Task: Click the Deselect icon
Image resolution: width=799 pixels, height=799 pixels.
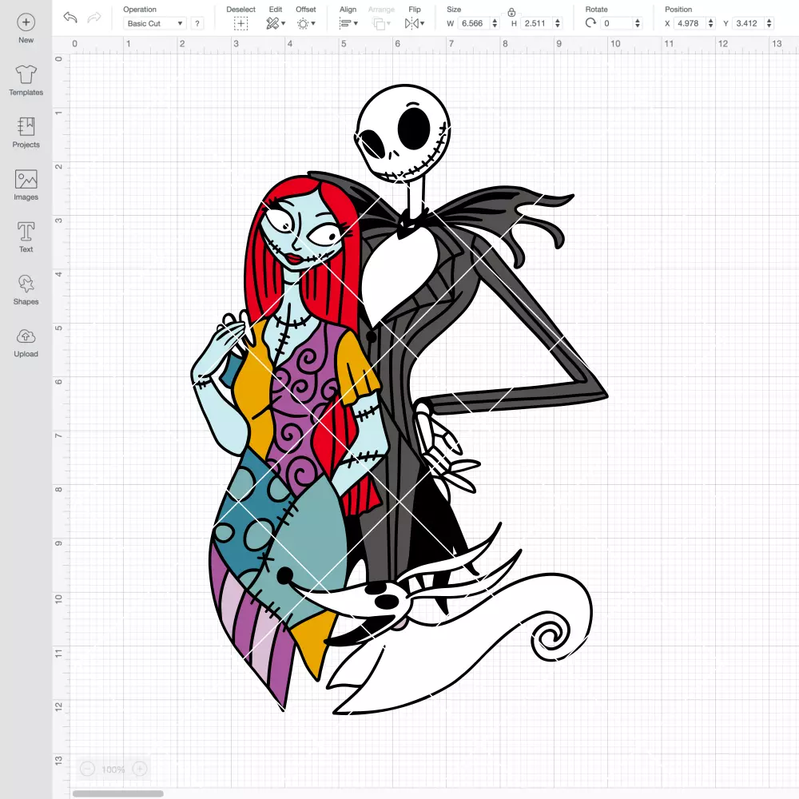Action: 241,23
